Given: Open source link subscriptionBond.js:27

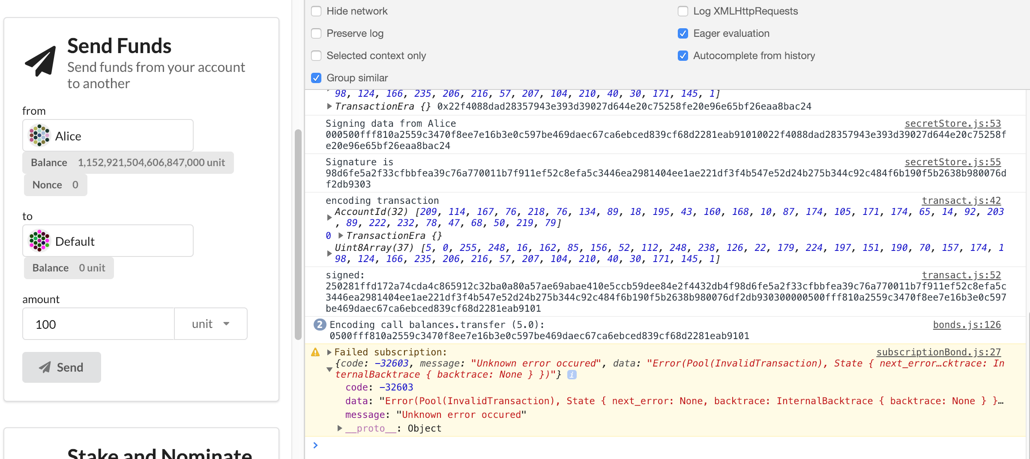Looking at the screenshot, I should [x=938, y=352].
